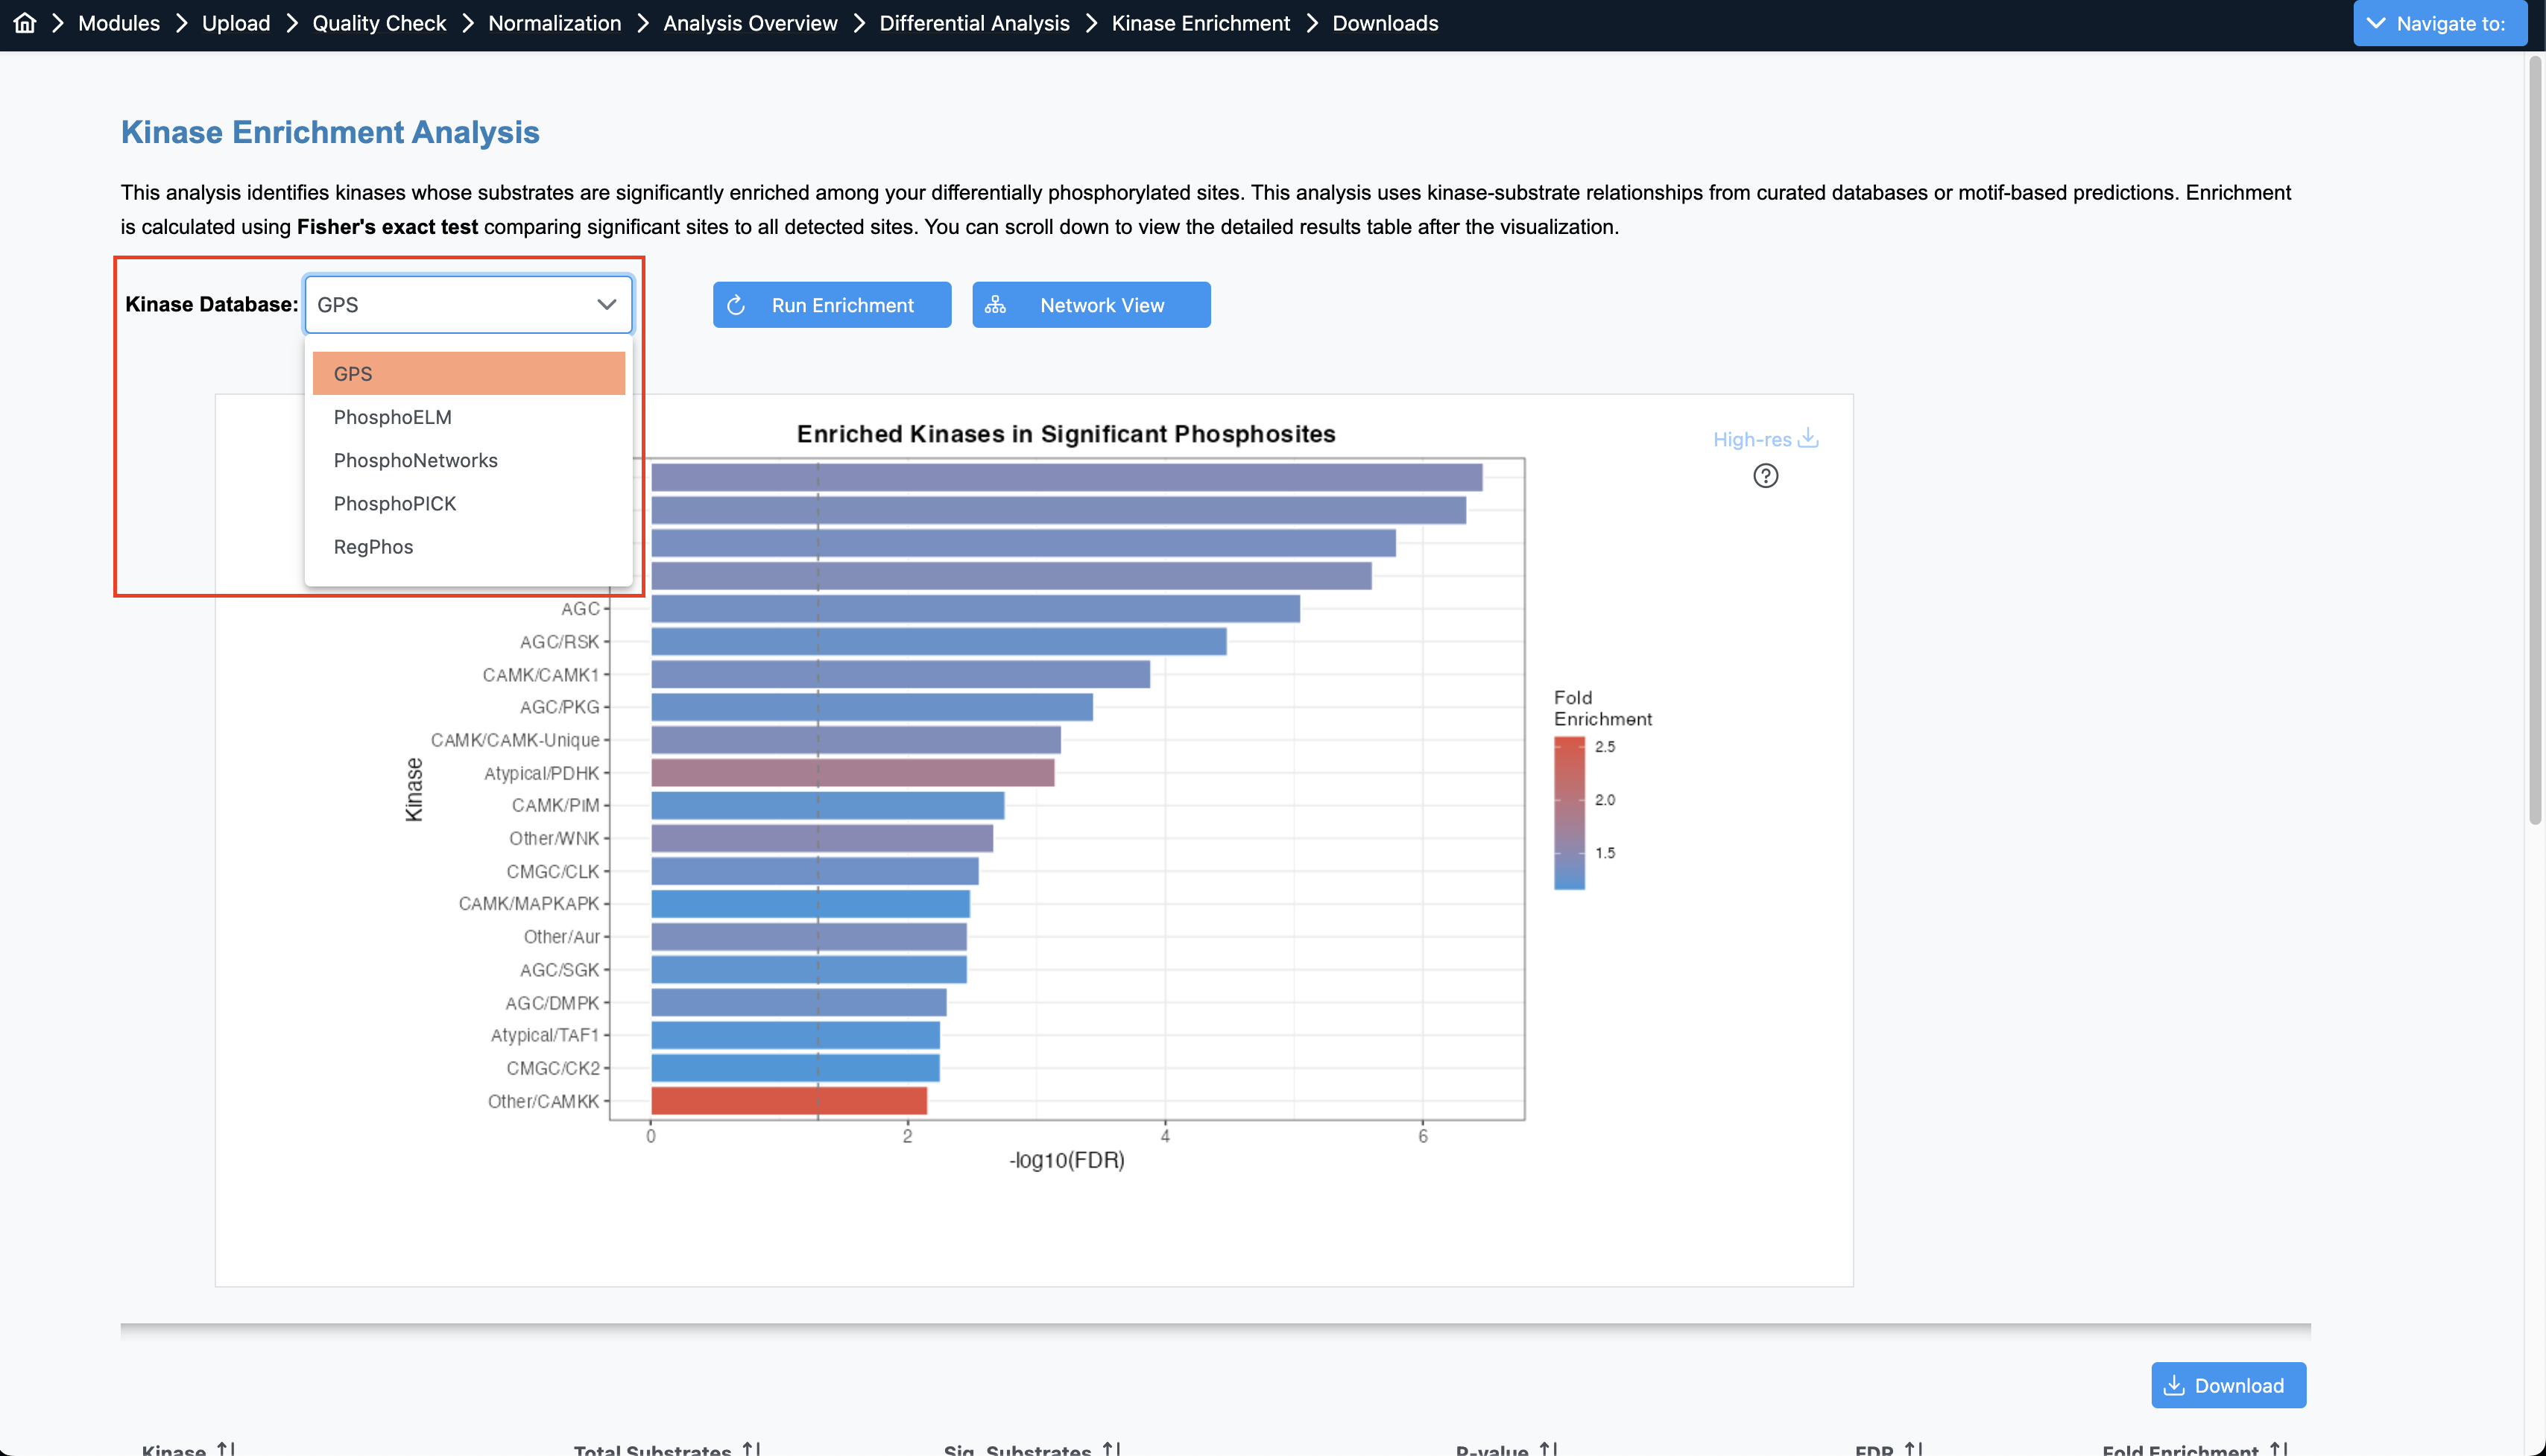
Task: Select PhosphoPICK from the list
Action: coord(394,504)
